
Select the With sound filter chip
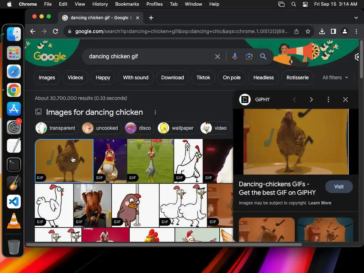point(135,77)
